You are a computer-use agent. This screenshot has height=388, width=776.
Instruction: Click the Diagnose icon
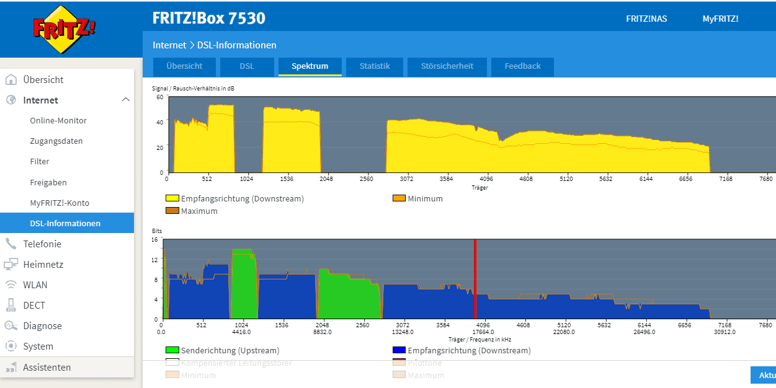pyautogui.click(x=11, y=325)
